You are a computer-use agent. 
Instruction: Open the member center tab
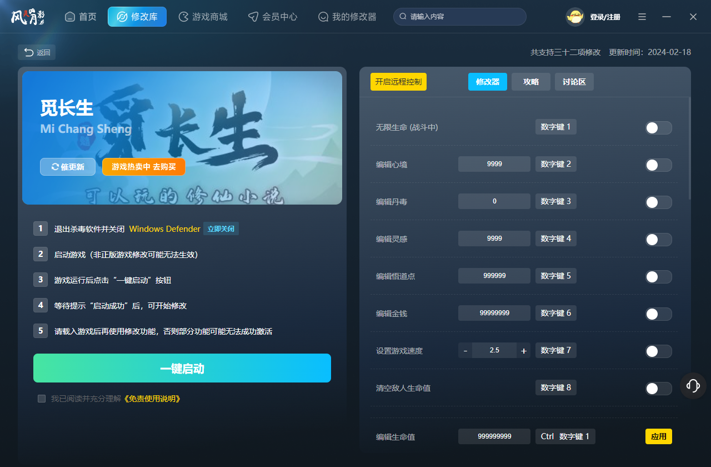coord(273,17)
